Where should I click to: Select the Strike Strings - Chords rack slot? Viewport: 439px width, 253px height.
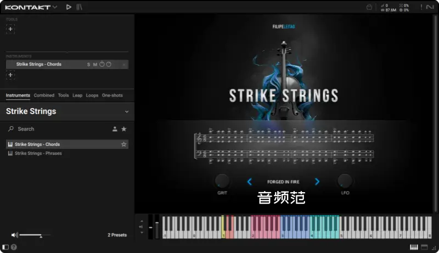pos(67,64)
